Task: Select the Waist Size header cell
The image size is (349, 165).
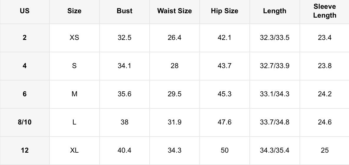Action: pos(174,11)
